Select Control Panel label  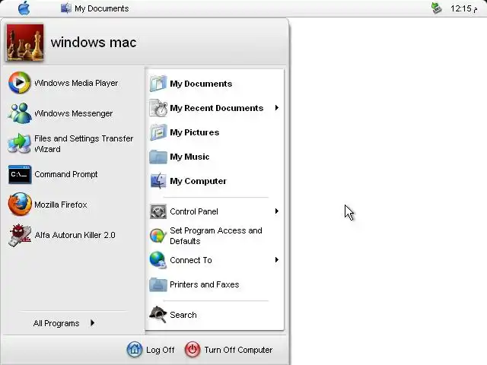(194, 211)
